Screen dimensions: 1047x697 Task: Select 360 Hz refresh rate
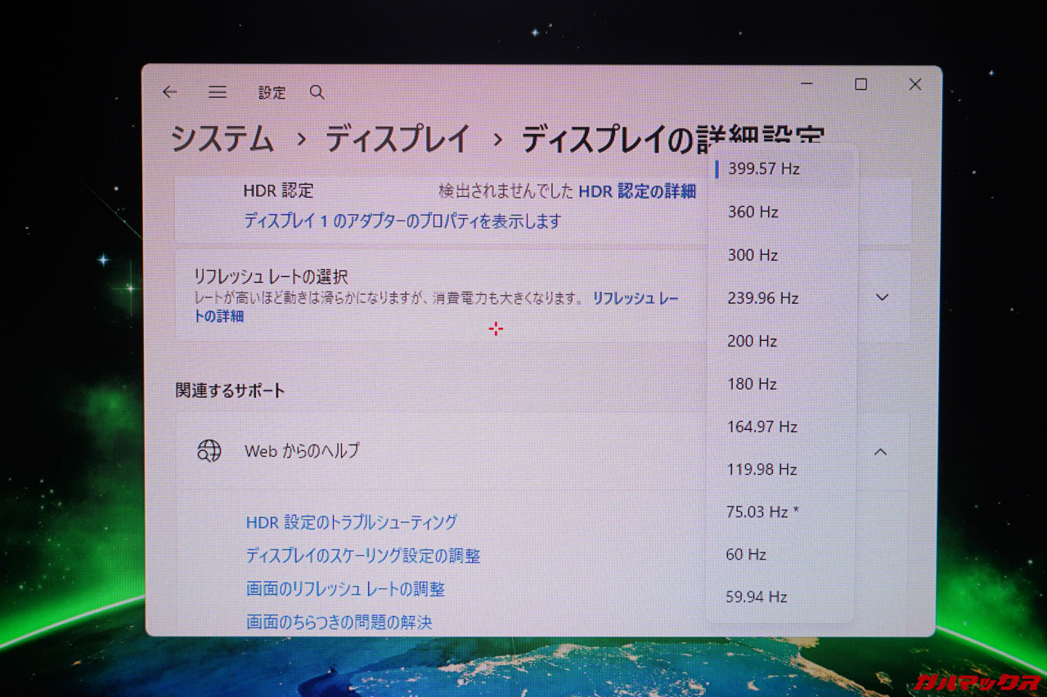pos(753,212)
